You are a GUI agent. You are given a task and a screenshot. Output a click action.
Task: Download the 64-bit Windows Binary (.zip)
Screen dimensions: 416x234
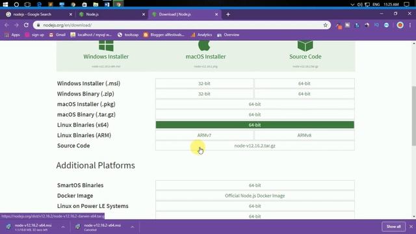pyautogui.click(x=304, y=94)
